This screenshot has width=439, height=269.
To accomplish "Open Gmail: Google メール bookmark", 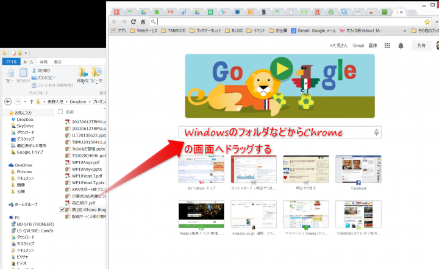I will pyautogui.click(x=313, y=30).
